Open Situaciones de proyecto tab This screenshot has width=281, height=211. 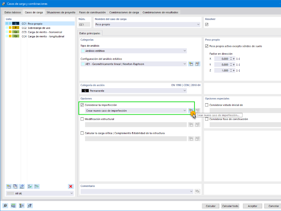[x=61, y=12]
